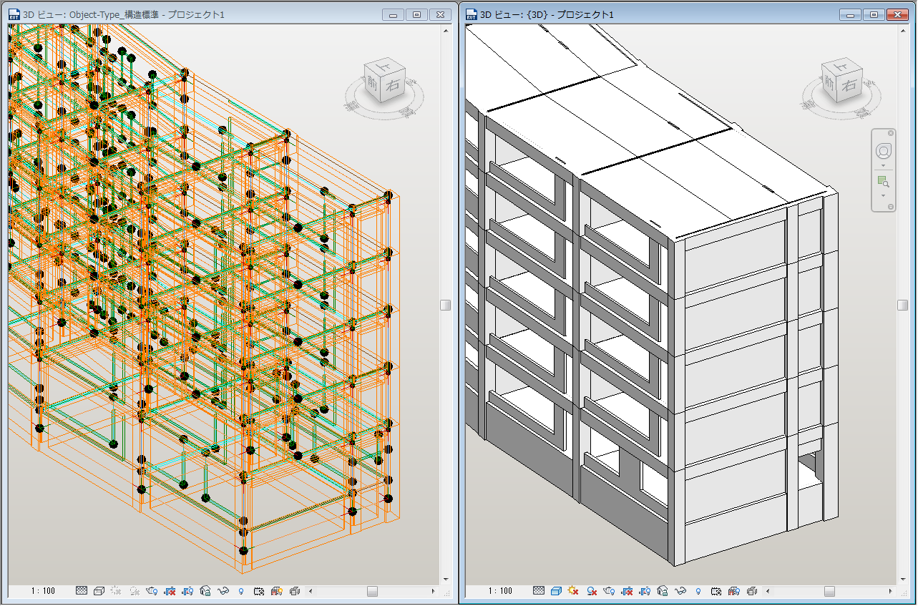
Task: Click Lock 3D View icon in left view
Action: (x=205, y=591)
